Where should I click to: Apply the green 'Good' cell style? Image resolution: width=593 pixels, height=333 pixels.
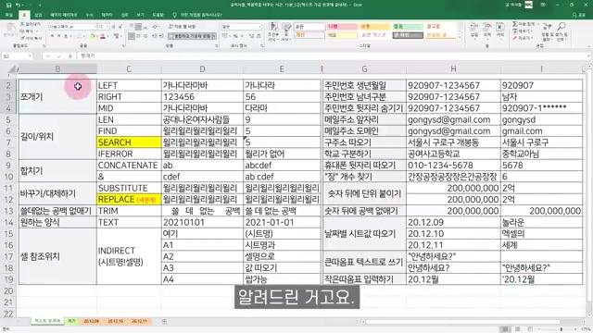click(x=408, y=27)
